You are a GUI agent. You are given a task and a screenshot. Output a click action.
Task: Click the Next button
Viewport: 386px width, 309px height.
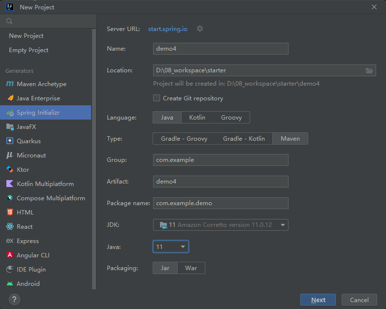(x=318, y=300)
